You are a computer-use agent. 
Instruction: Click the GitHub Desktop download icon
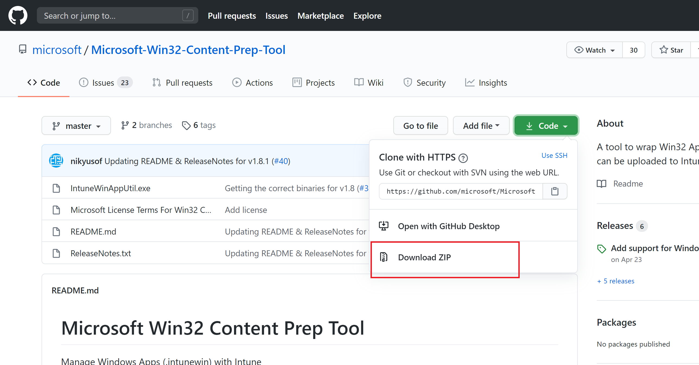[384, 226]
